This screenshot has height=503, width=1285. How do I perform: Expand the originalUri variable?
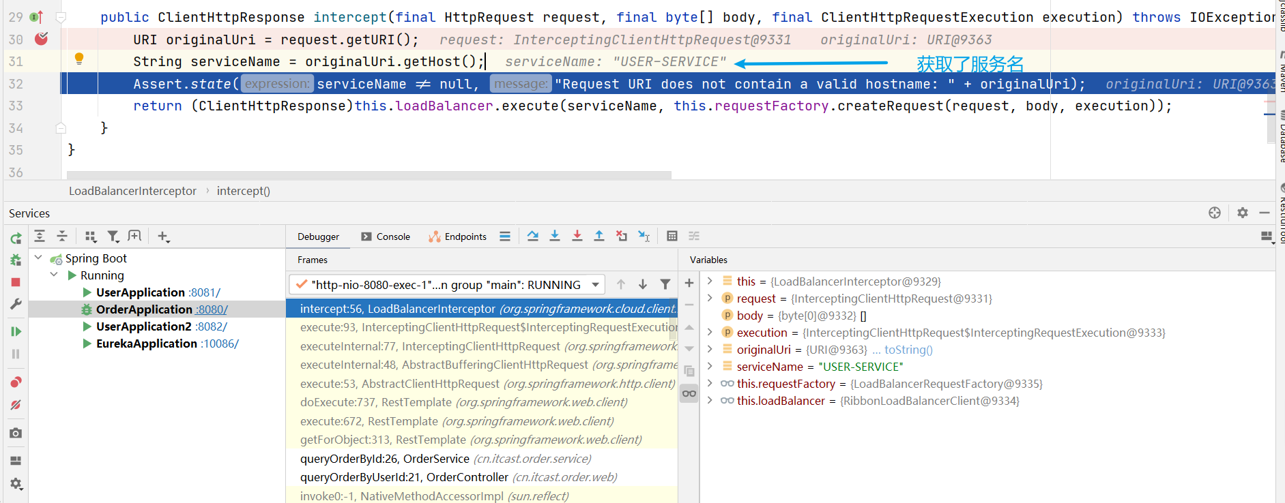[x=710, y=350]
